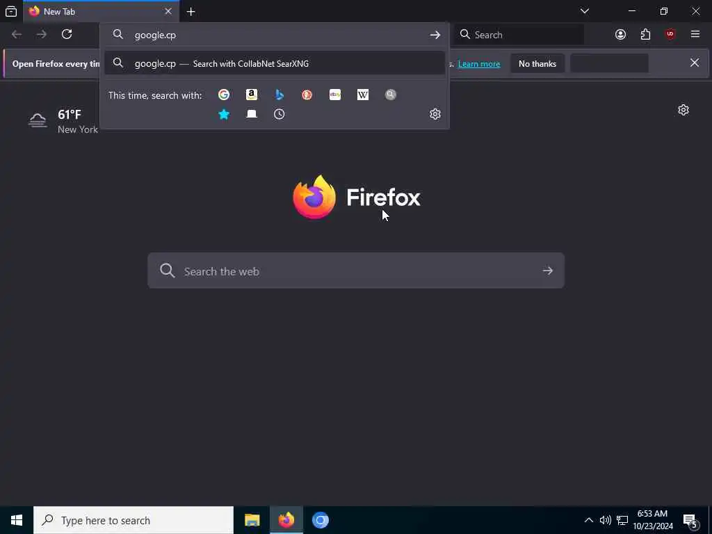The height and width of the screenshot is (534, 712).
Task: Reload the current page
Action: tap(67, 34)
